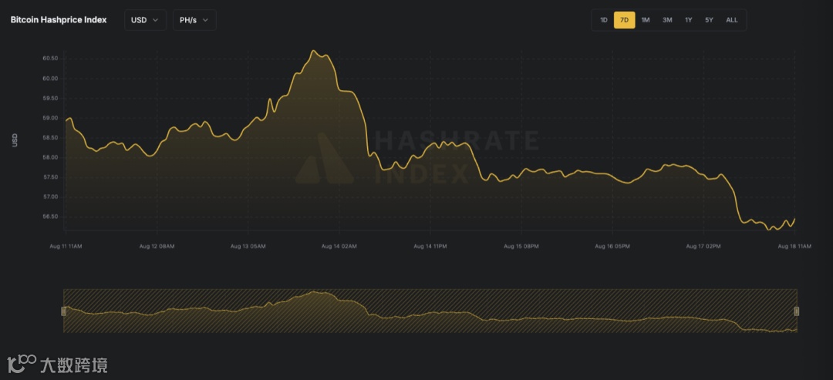Click the Aug 13 05AM axis label
This screenshot has height=380, width=833.
pos(248,246)
